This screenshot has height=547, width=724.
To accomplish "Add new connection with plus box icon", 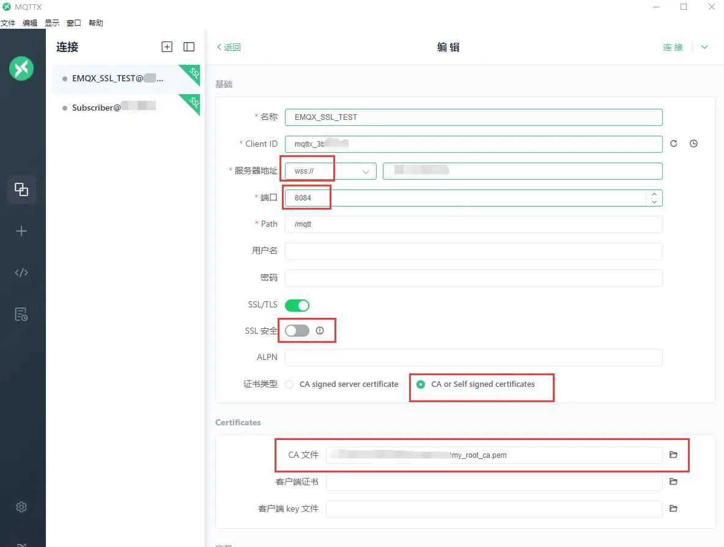I will click(167, 46).
